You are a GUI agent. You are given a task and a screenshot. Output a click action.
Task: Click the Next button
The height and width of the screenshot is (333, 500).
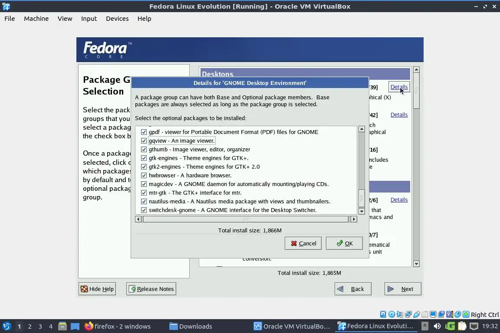coord(403,289)
